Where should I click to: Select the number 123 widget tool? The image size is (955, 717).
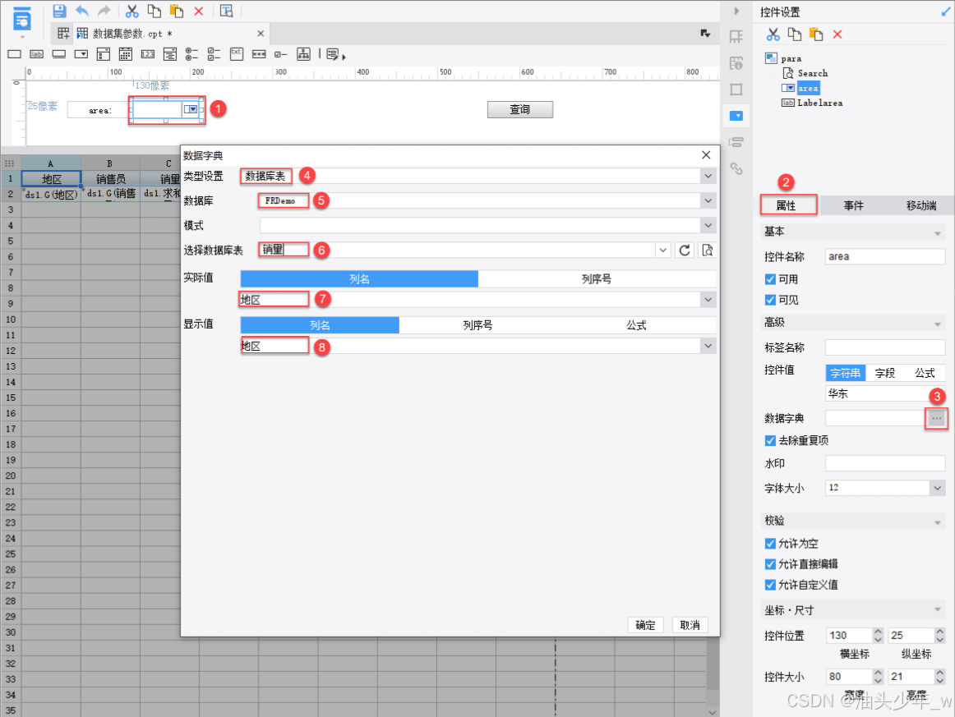pyautogui.click(x=147, y=54)
